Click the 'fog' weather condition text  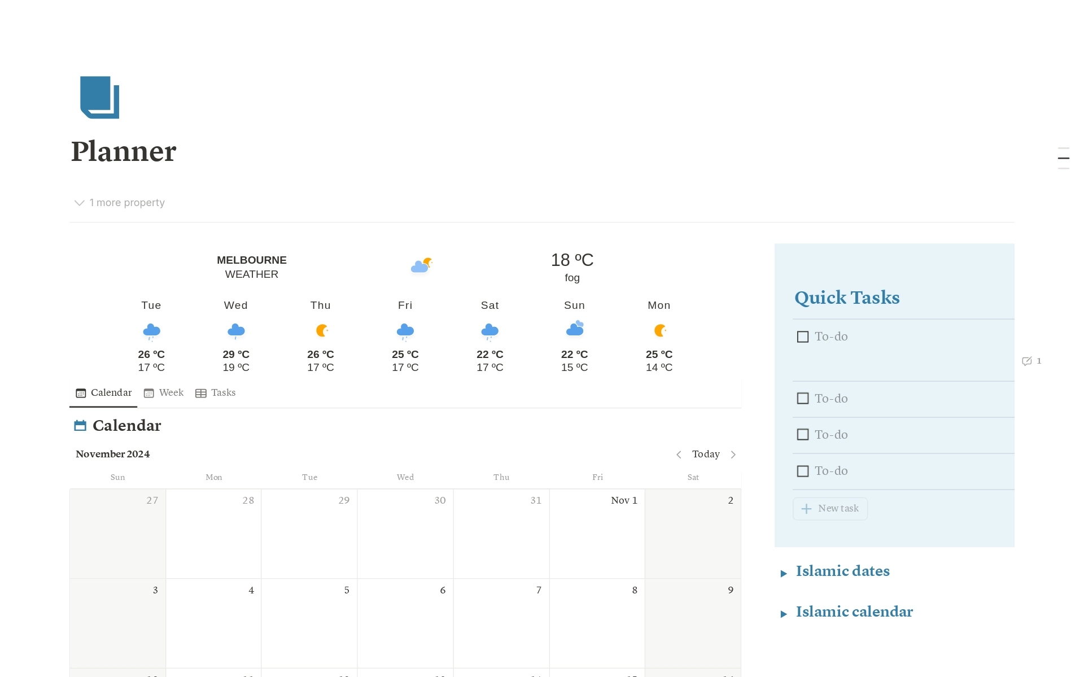[572, 278]
